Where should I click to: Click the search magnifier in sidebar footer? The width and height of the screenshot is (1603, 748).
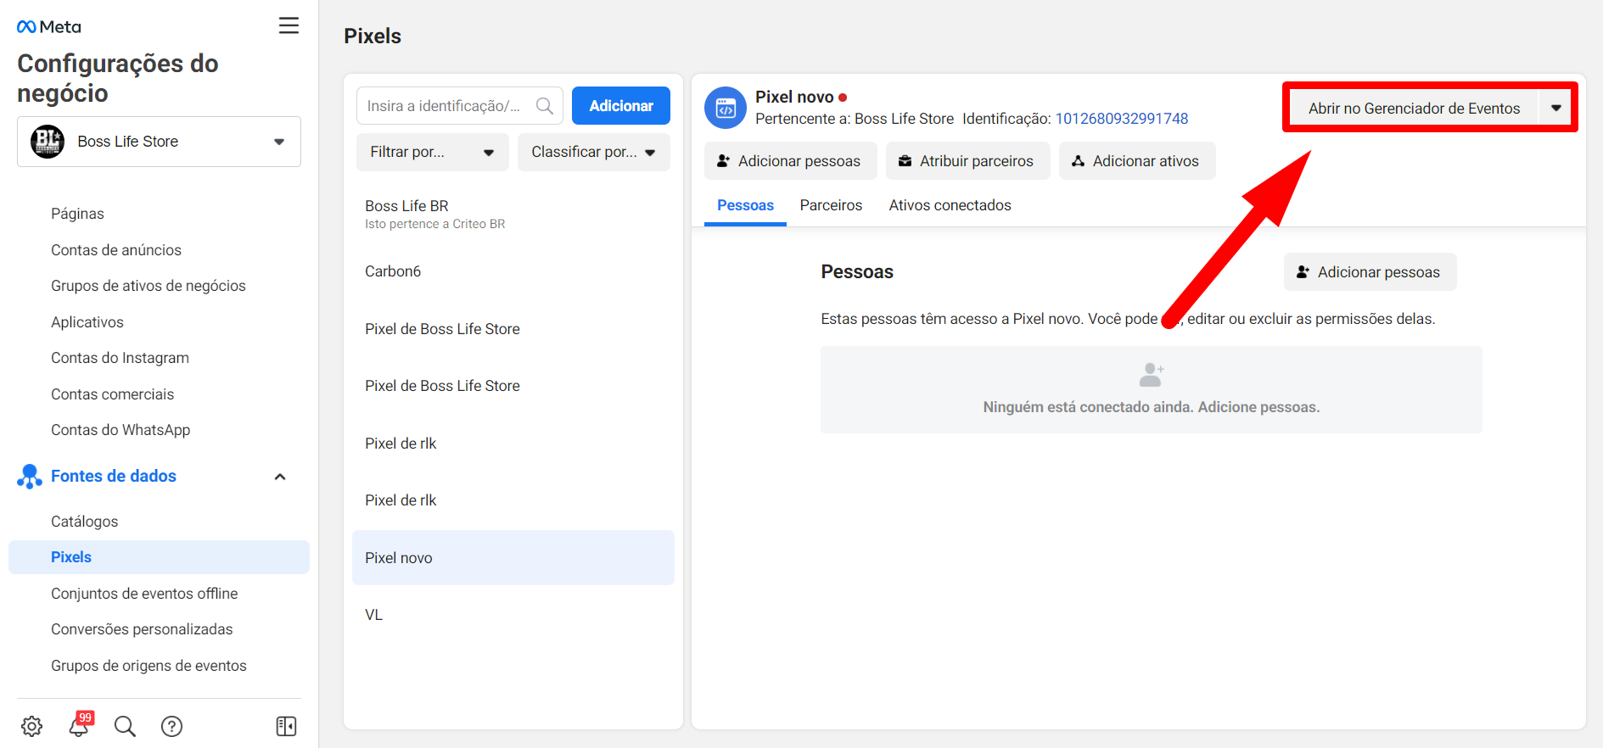click(x=125, y=726)
